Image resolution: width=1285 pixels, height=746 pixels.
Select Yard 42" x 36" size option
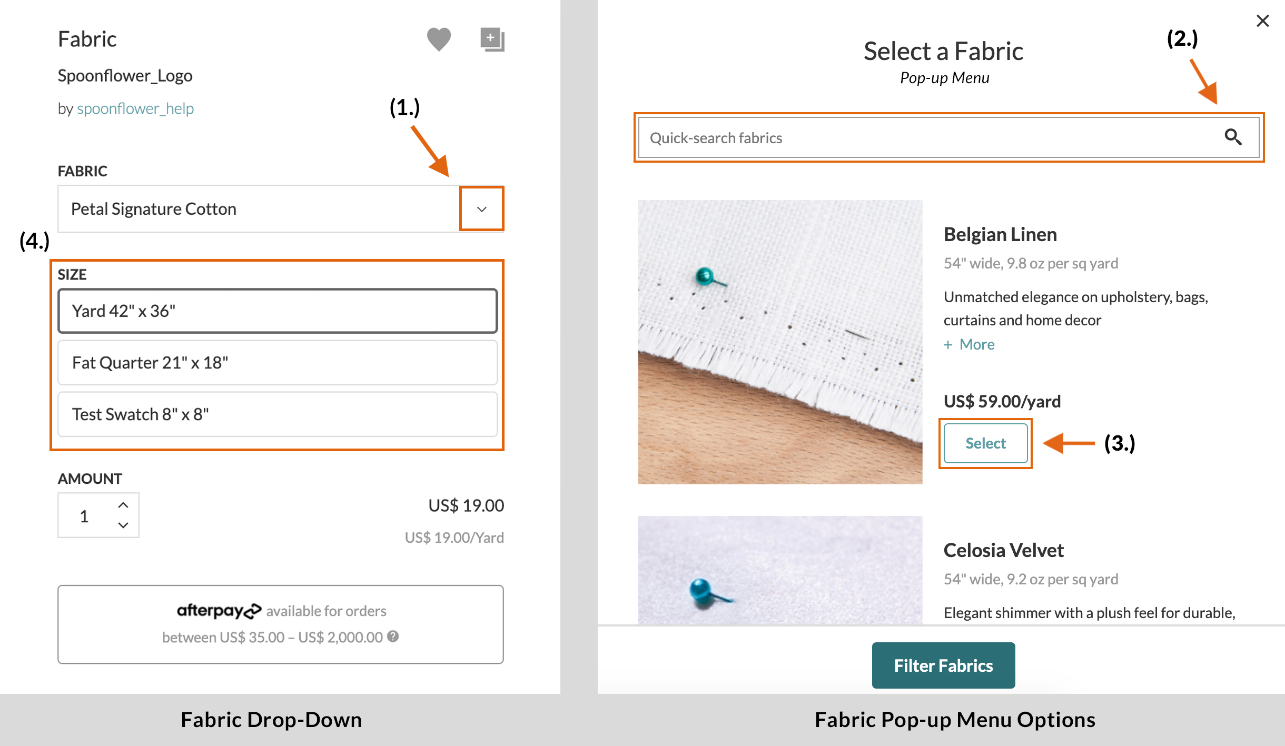coord(279,311)
